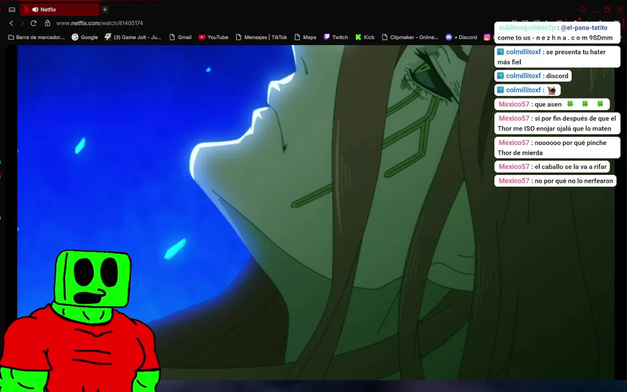The width and height of the screenshot is (627, 392).
Task: Click the Instagram bookmark icon
Action: [487, 37]
